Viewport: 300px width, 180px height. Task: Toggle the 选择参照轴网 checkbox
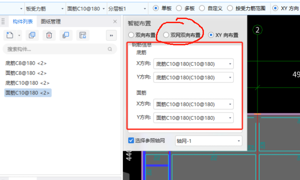(x=131, y=141)
